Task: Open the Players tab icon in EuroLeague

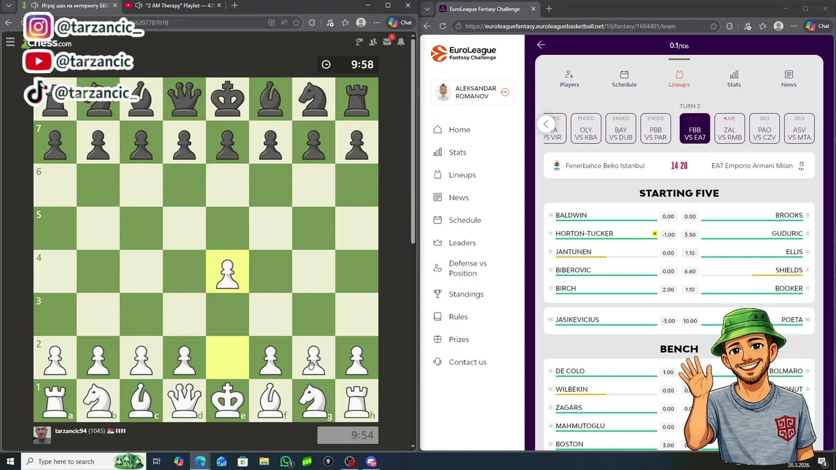Action: coord(569,74)
